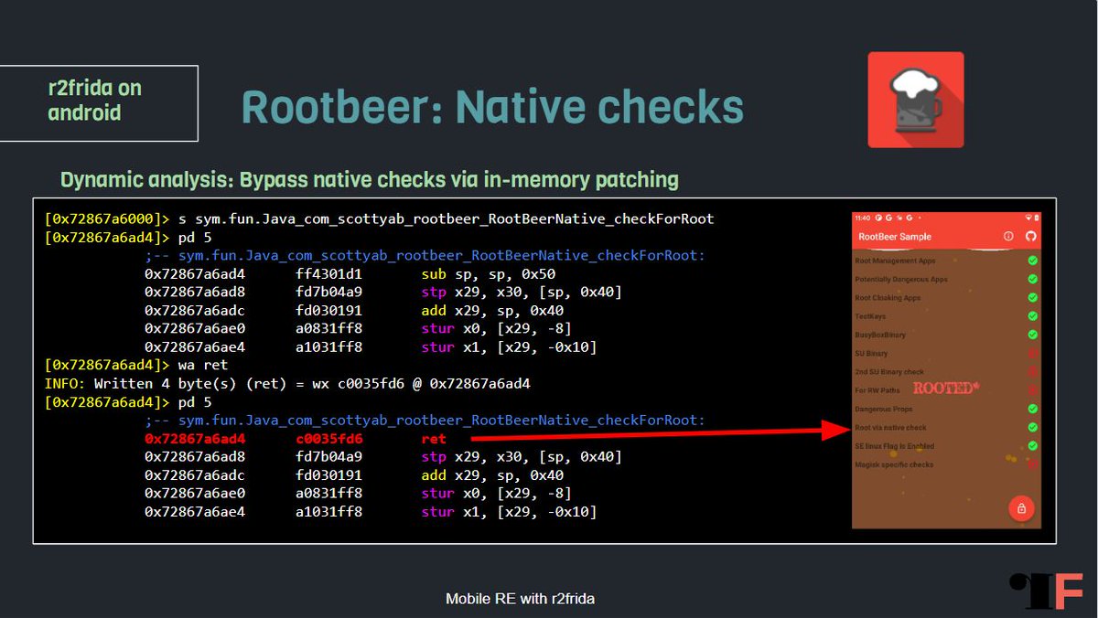
Task: Click first 'stp x29, x30, [sp, 0x40]' instruction
Action: tap(522, 293)
